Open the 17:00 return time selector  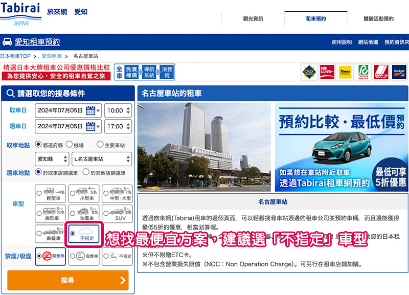[118, 126]
